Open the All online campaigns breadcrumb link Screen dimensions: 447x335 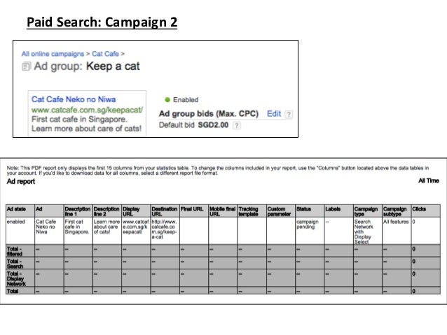[x=51, y=52]
